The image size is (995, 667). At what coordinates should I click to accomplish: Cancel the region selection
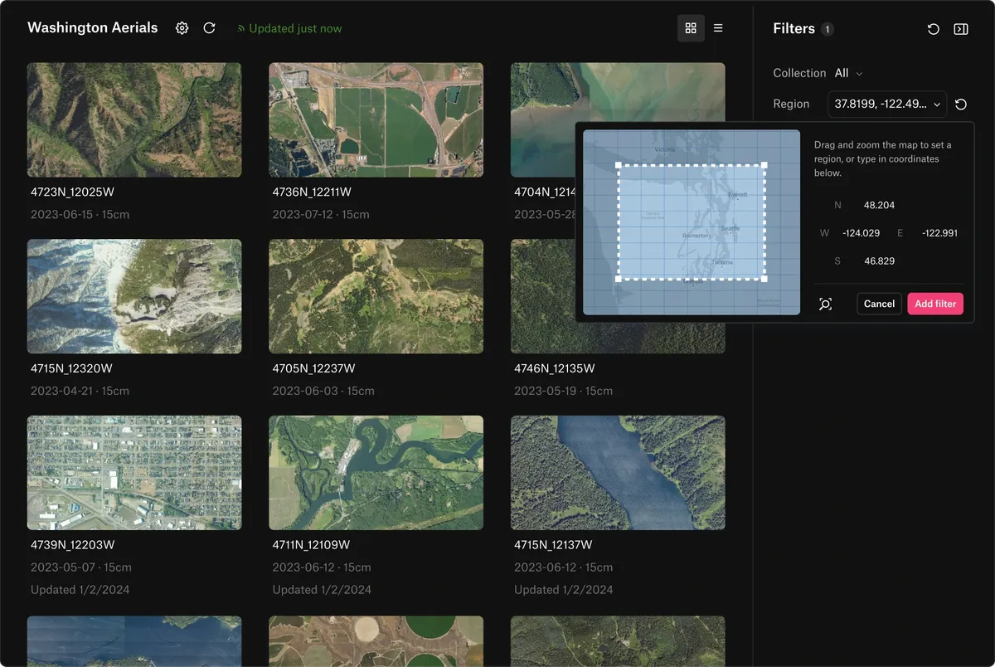click(879, 304)
